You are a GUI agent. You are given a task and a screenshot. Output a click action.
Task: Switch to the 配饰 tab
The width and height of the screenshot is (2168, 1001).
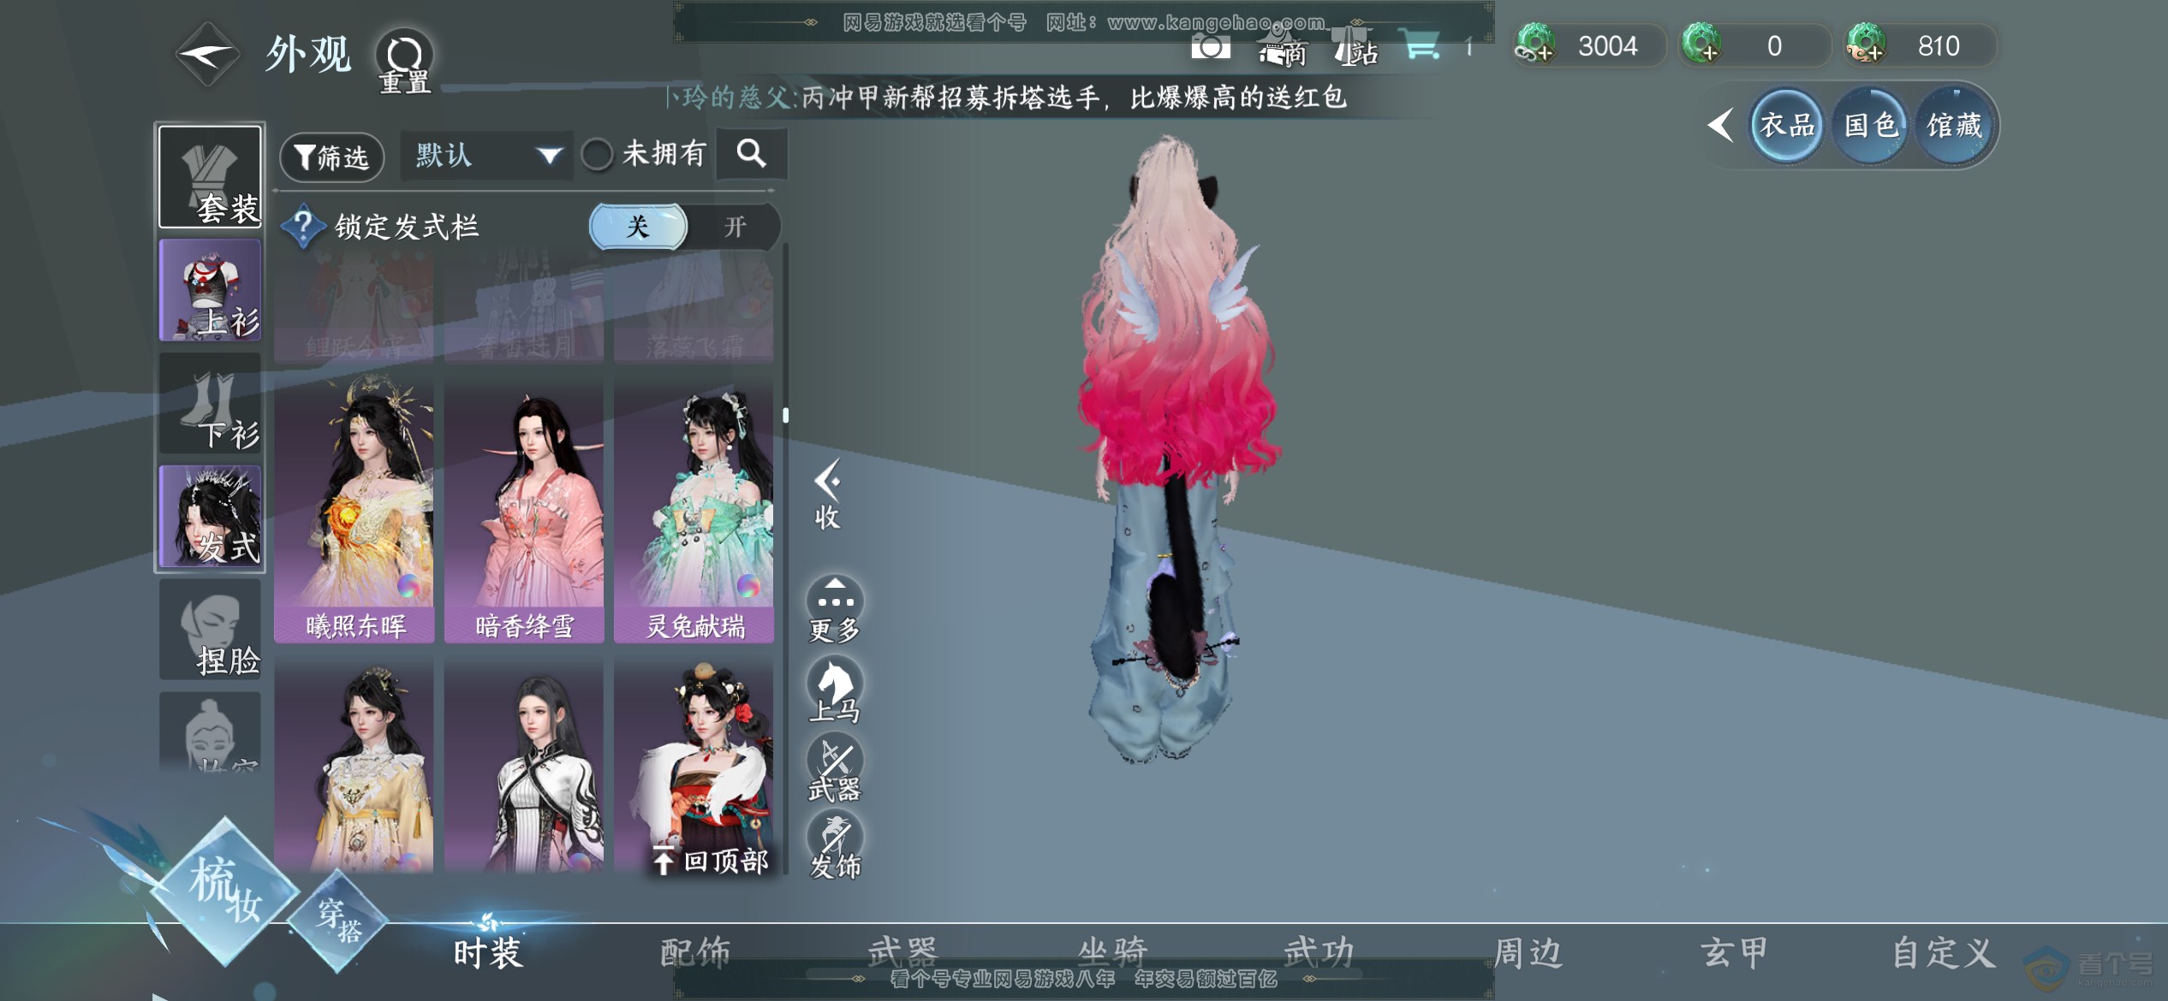pos(695,951)
